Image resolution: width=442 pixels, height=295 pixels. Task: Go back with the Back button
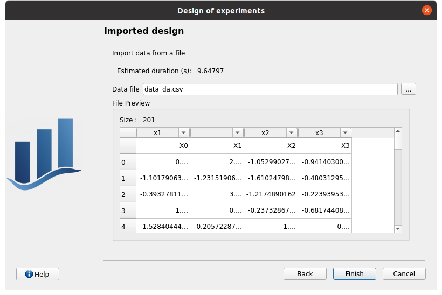(305, 274)
